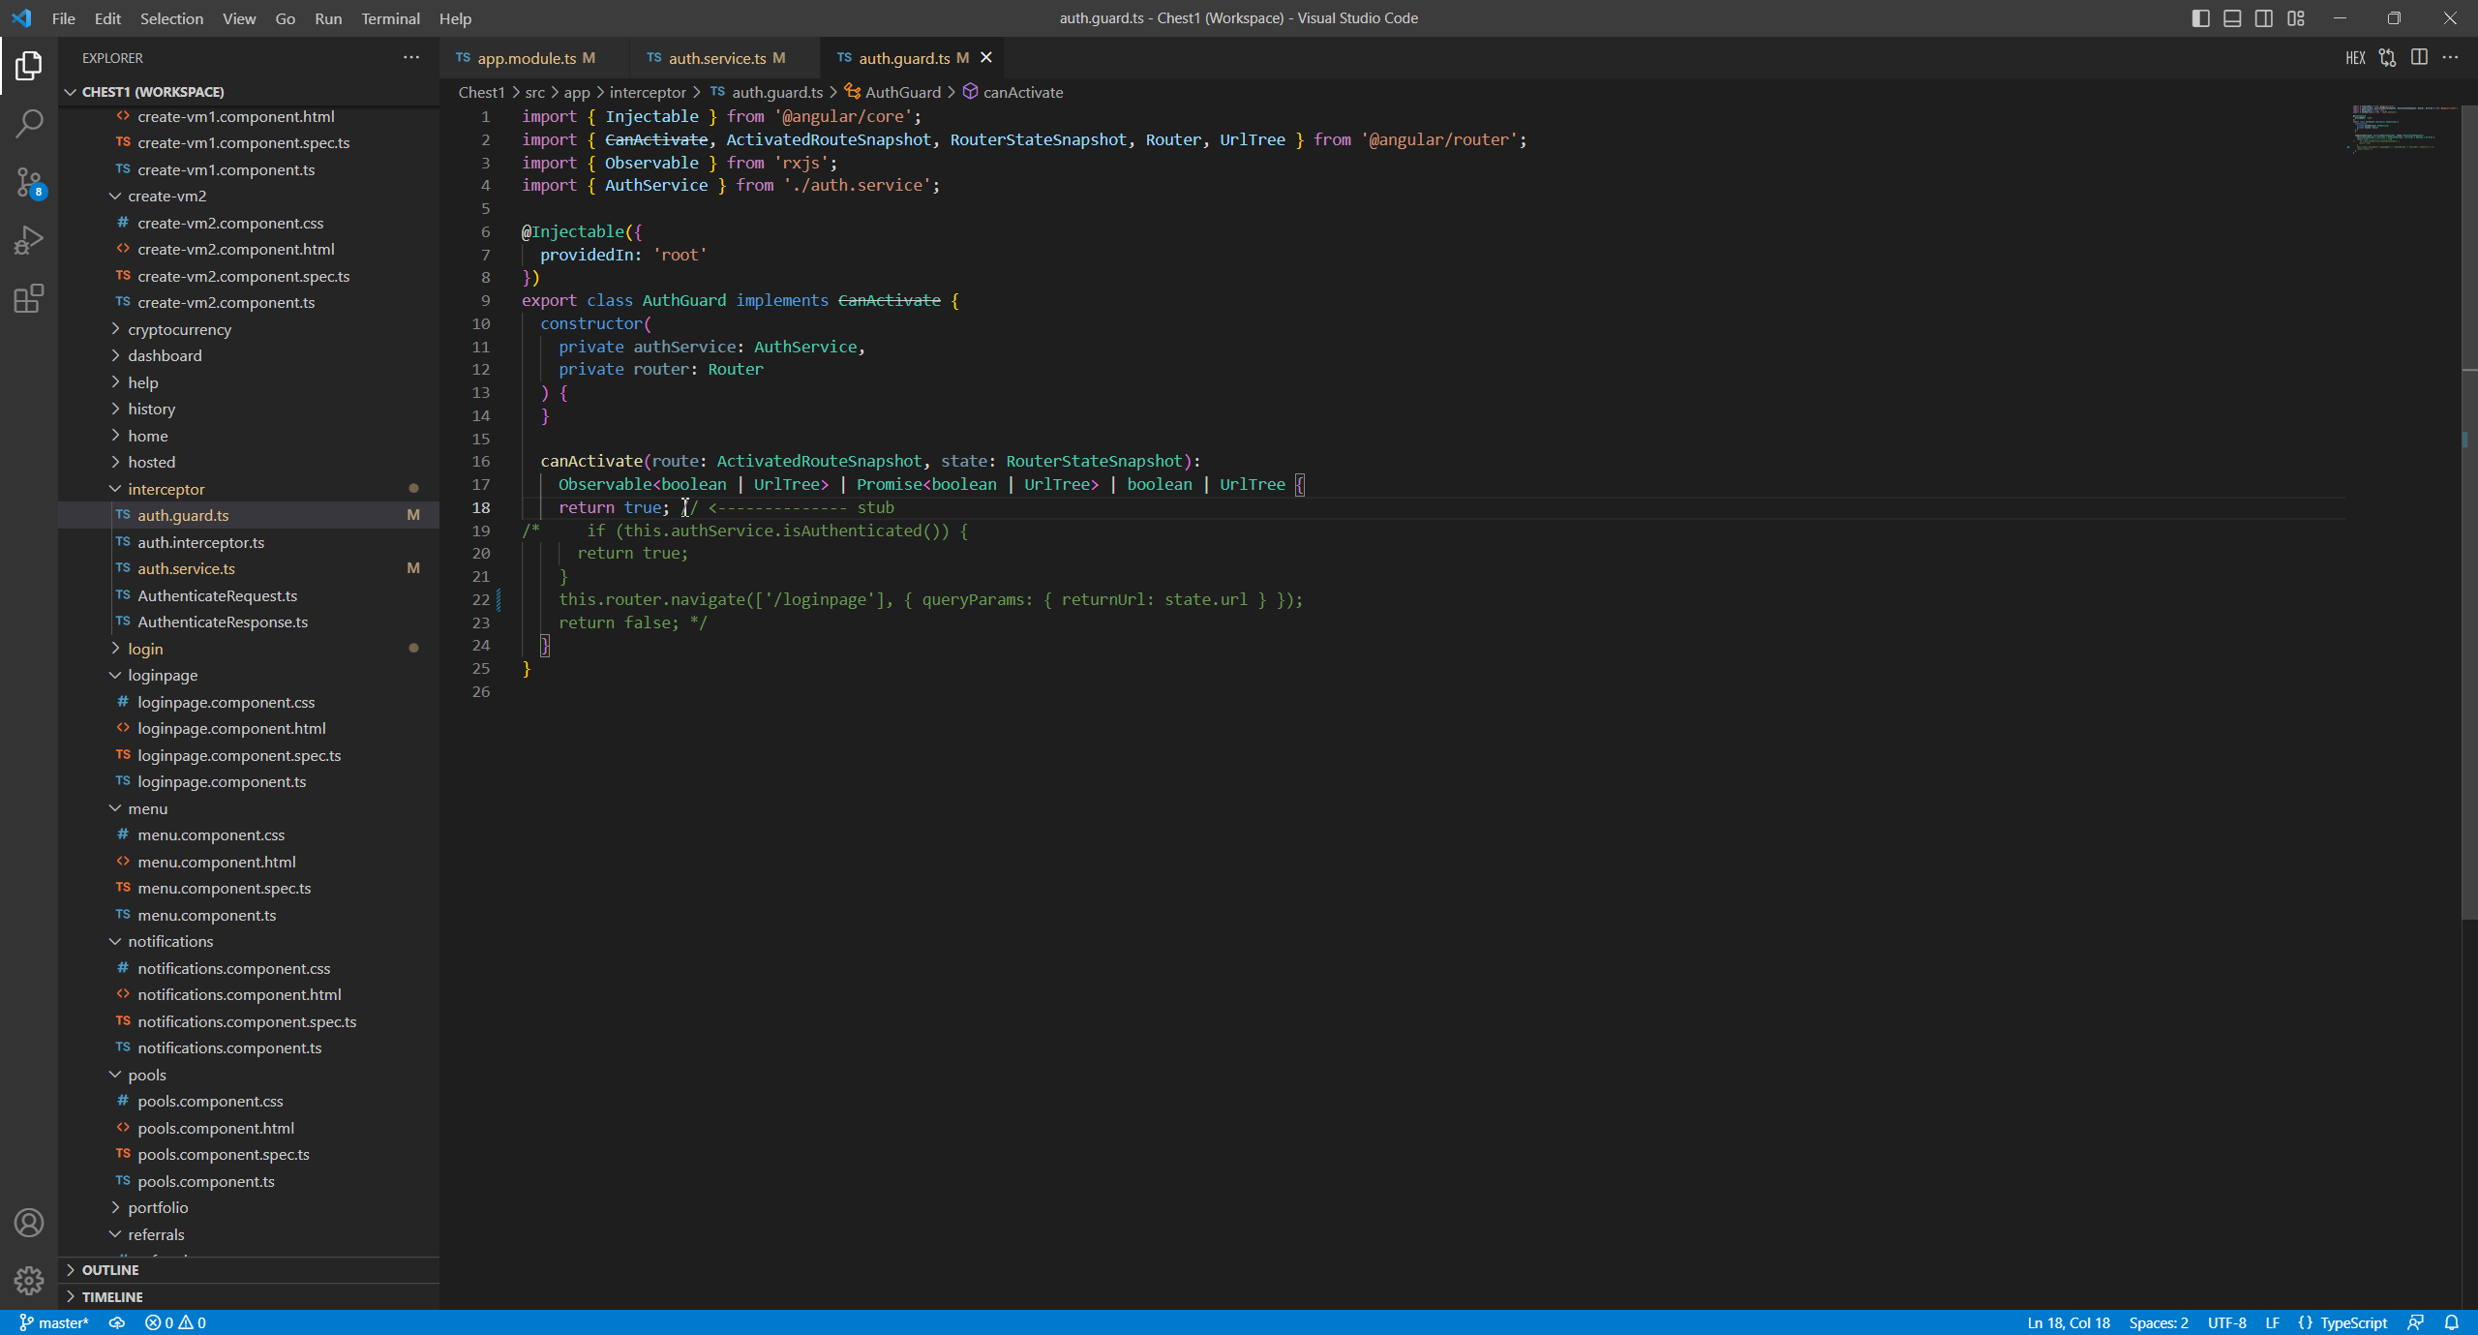
Task: Open Source Control view with badge
Action: point(29,182)
